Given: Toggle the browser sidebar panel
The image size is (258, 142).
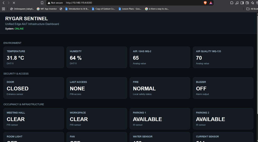Looking at the screenshot, I should pos(242,3).
